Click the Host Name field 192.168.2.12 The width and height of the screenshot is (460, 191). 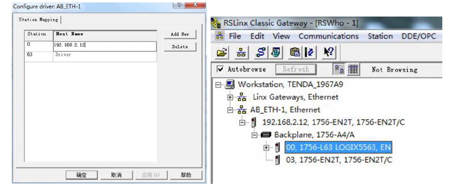click(105, 46)
